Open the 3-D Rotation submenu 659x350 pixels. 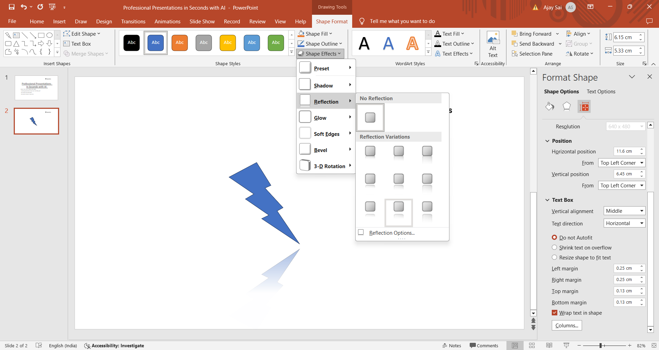pos(326,166)
